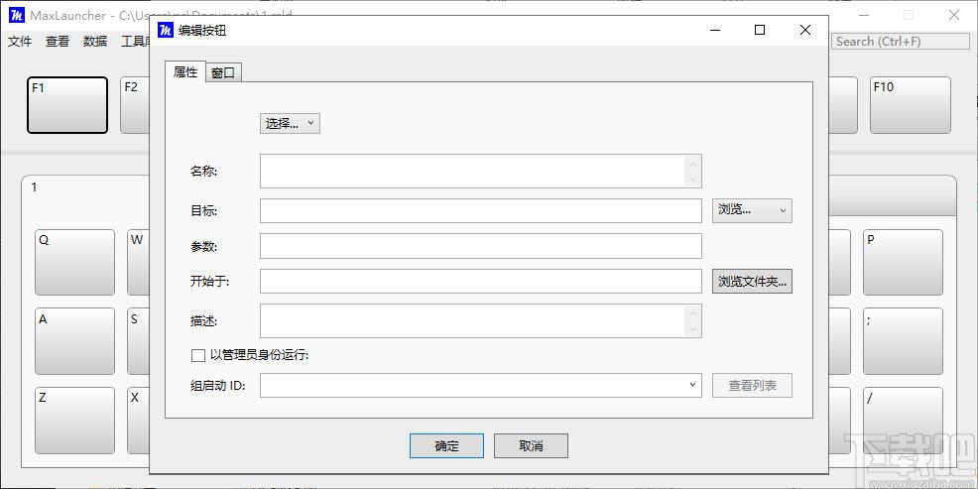Open the 选择... dropdown
This screenshot has width=978, height=489.
290,123
